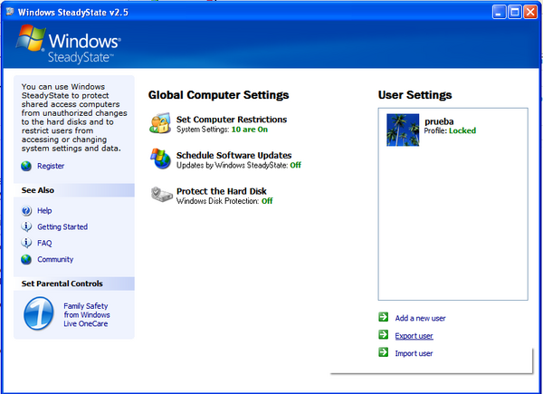This screenshot has height=394, width=543.
Task: Click the Set Computer Restrictions padlock icon
Action: pyautogui.click(x=160, y=123)
